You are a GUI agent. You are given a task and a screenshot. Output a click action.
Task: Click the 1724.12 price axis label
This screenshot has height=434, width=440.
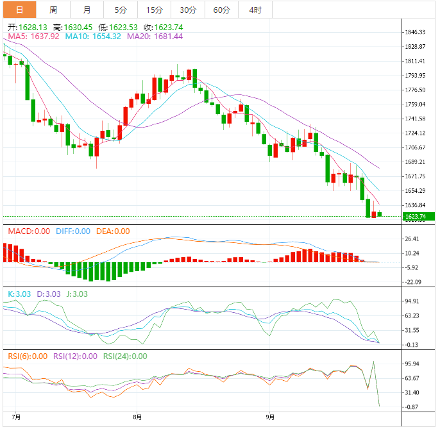tap(415, 133)
